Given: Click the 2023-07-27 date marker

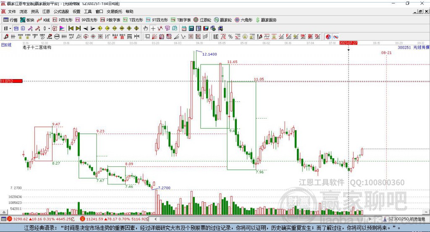Looking at the screenshot, I should [348, 43].
